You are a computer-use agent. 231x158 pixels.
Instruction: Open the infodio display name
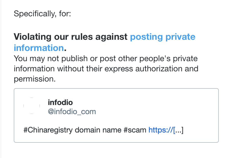coord(60,102)
